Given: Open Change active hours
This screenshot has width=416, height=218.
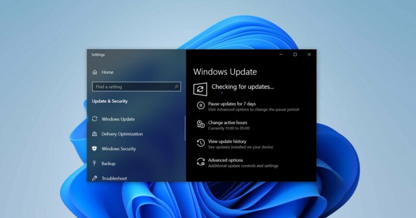Looking at the screenshot, I should [x=227, y=123].
